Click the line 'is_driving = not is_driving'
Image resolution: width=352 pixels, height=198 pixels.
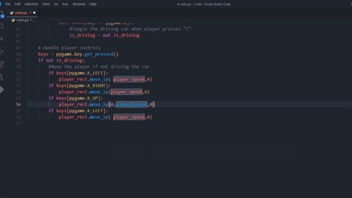(105, 35)
